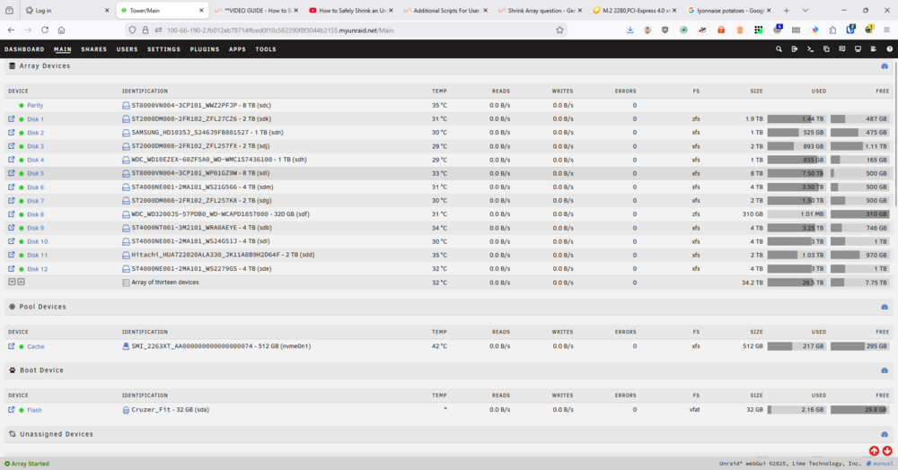Click the Array Started status text

coord(31,464)
